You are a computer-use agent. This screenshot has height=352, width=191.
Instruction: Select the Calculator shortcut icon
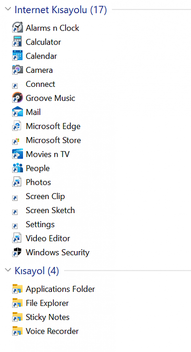pyautogui.click(x=17, y=41)
